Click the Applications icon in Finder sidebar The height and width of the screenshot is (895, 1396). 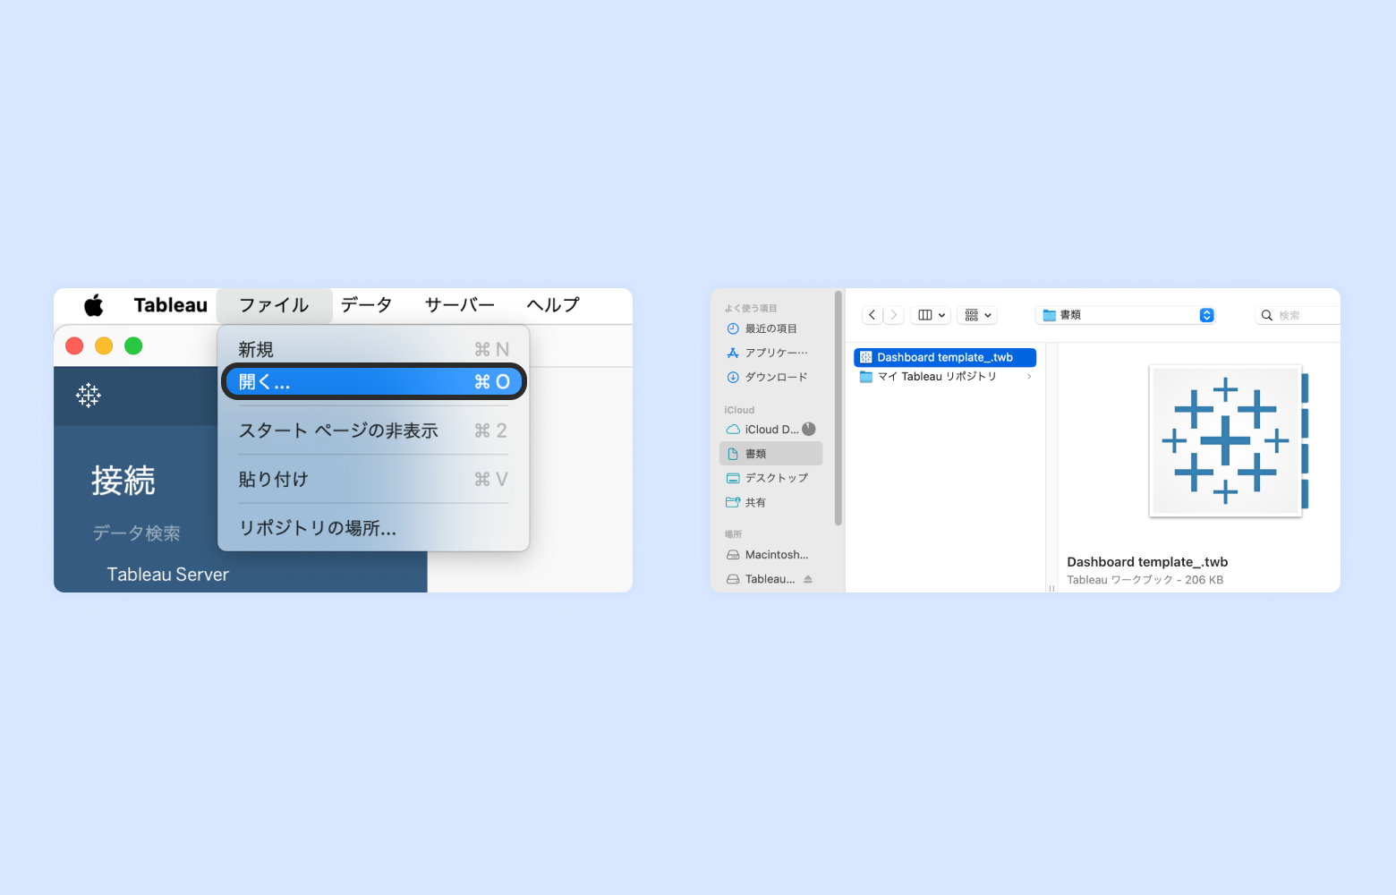coord(733,353)
